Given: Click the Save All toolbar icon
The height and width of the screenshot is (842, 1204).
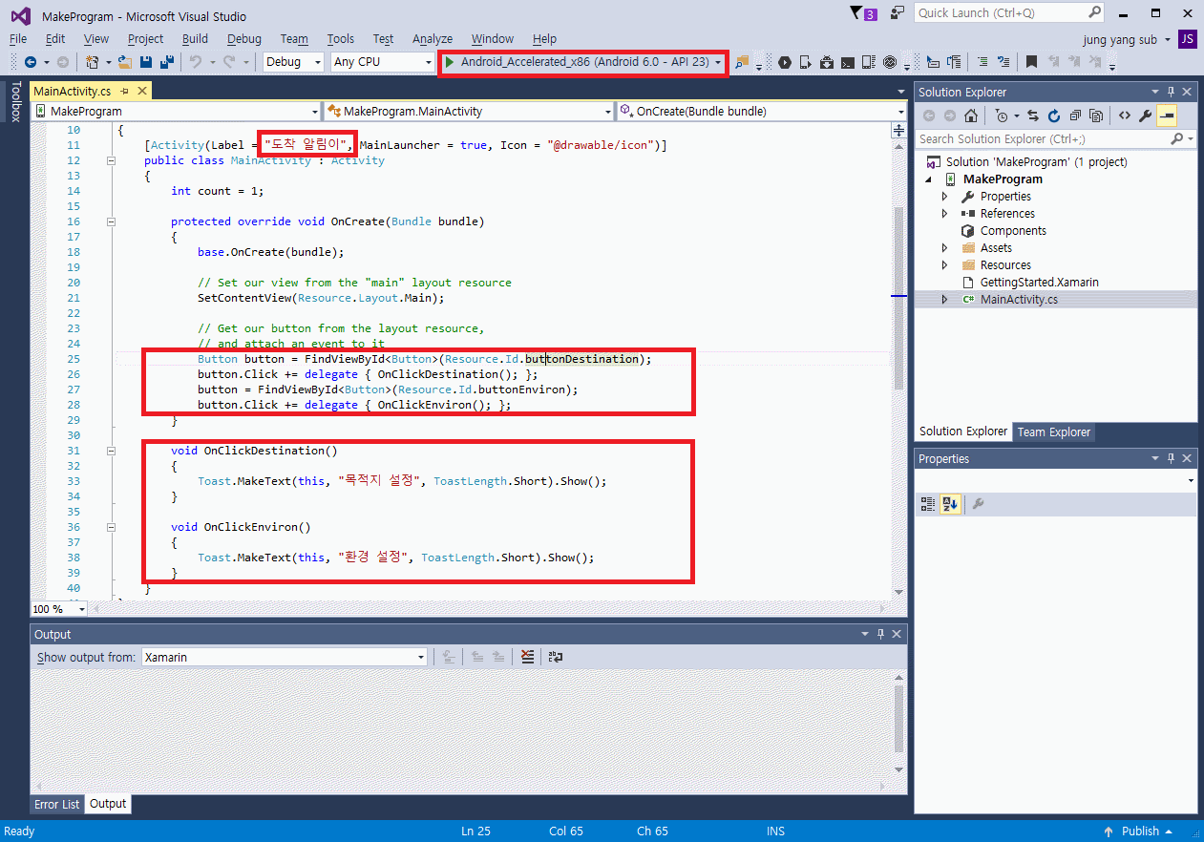Looking at the screenshot, I should [x=166, y=62].
